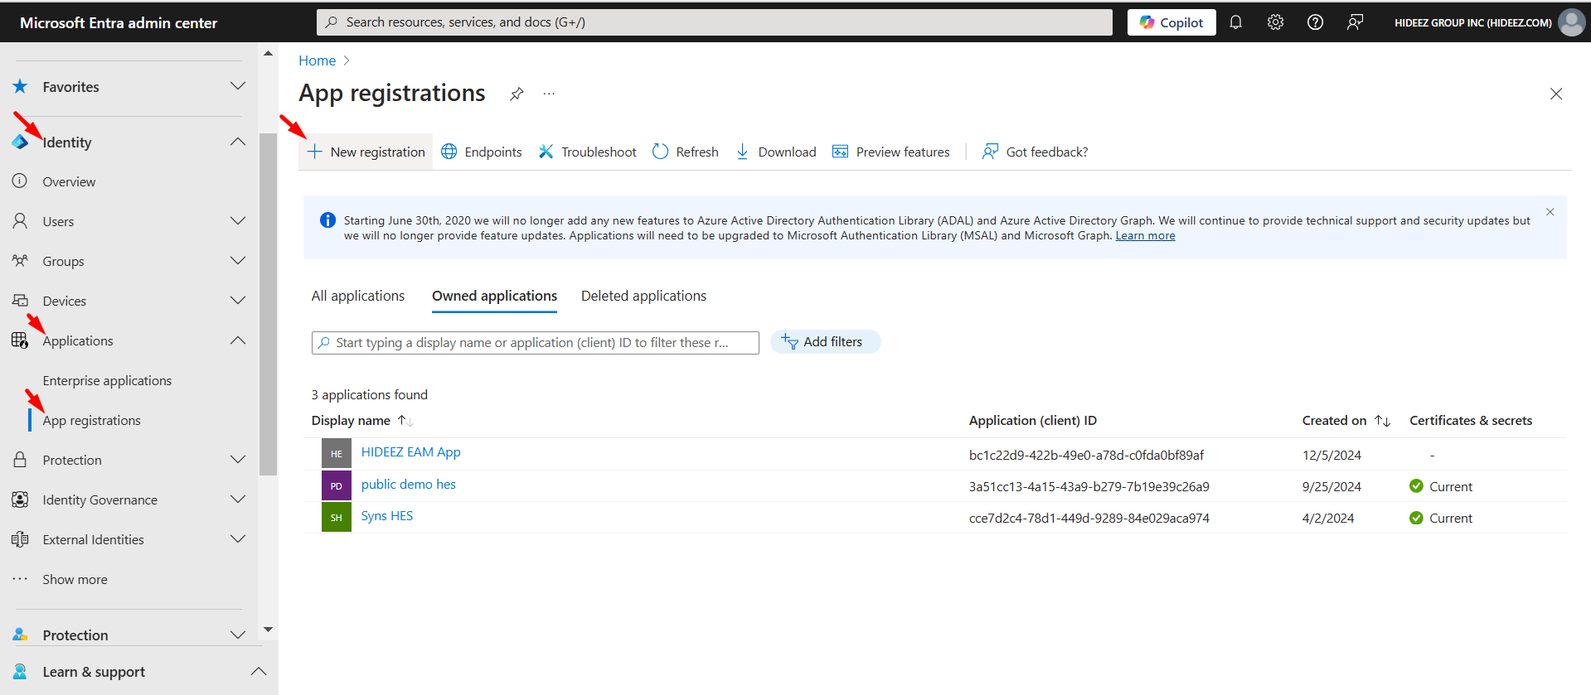
Task: Switch to the All applications tab
Action: (x=358, y=296)
